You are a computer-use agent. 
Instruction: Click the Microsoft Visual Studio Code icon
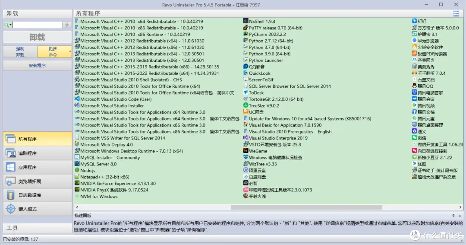pos(77,99)
